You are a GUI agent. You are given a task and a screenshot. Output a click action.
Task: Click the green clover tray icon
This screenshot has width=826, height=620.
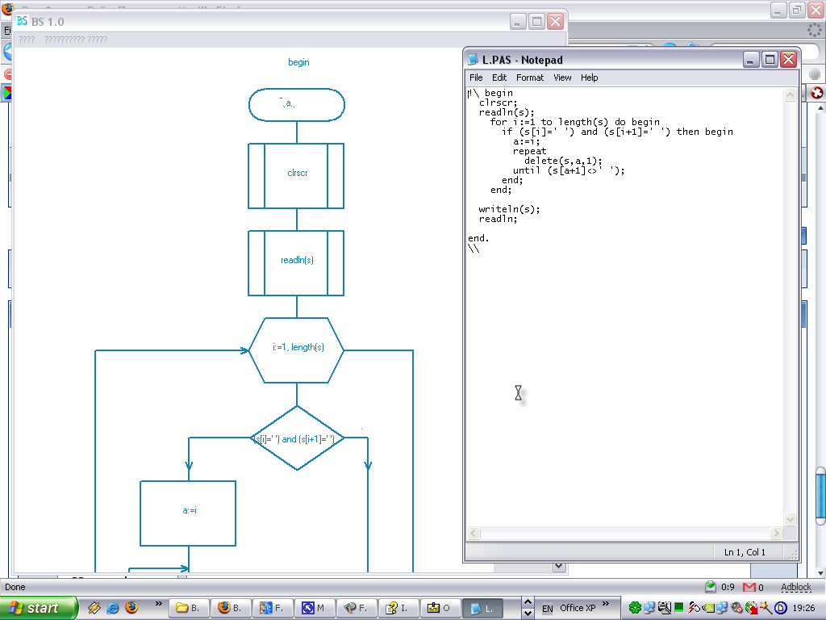pos(636,608)
